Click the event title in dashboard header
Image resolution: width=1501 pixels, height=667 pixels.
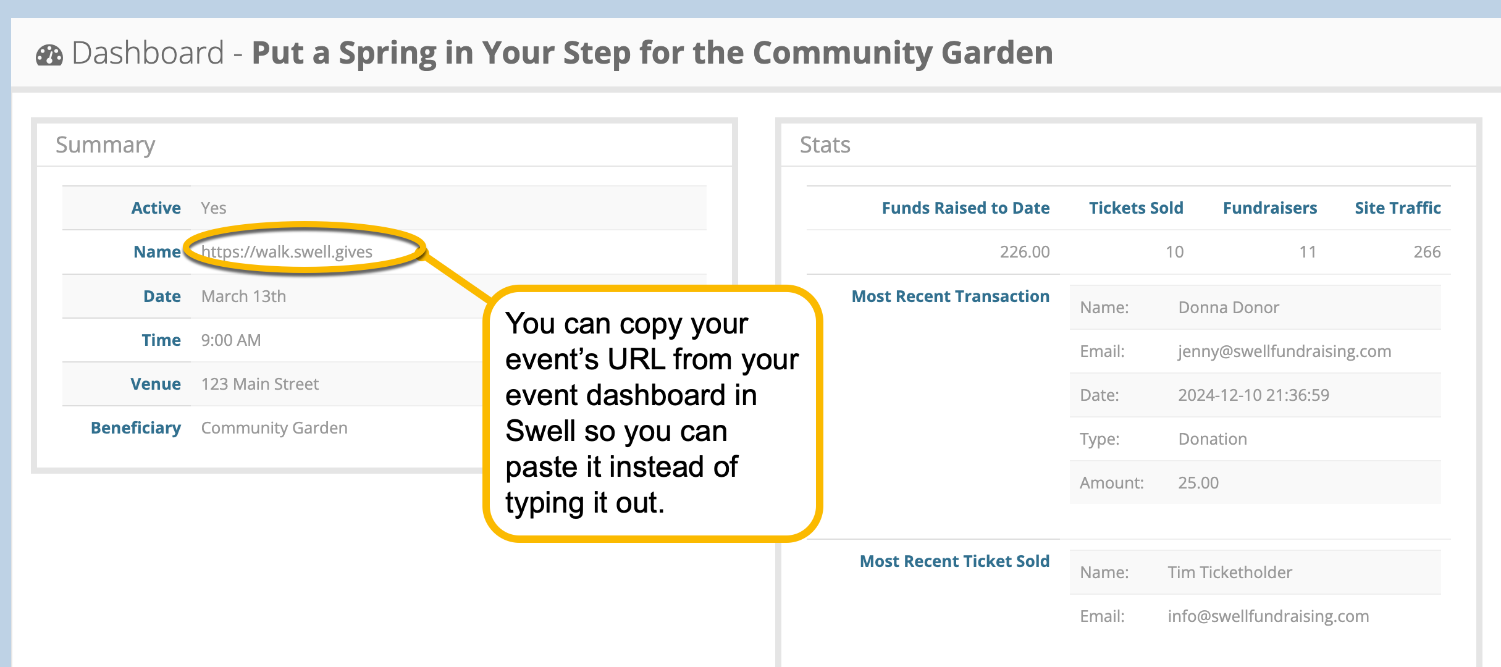click(x=652, y=53)
